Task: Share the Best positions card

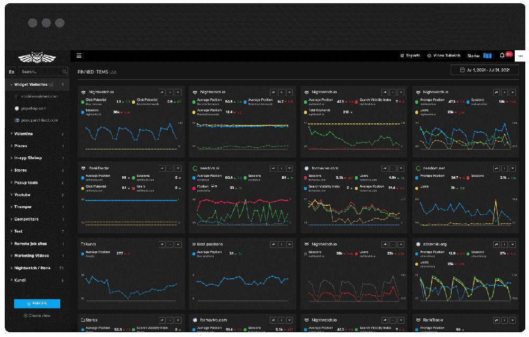Action: click(273, 244)
